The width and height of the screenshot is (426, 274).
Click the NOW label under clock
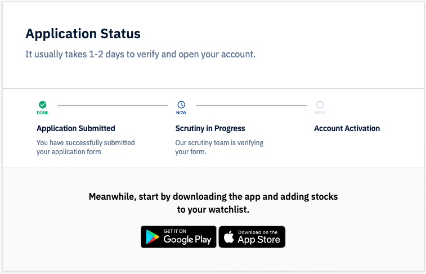[181, 113]
